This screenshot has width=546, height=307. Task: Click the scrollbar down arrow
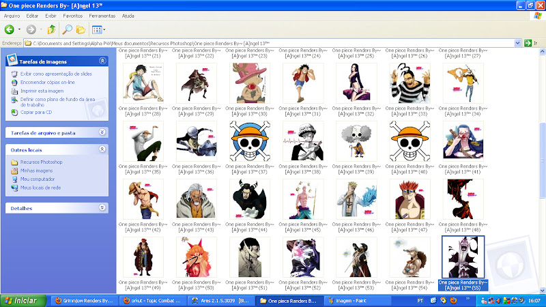coord(542,291)
